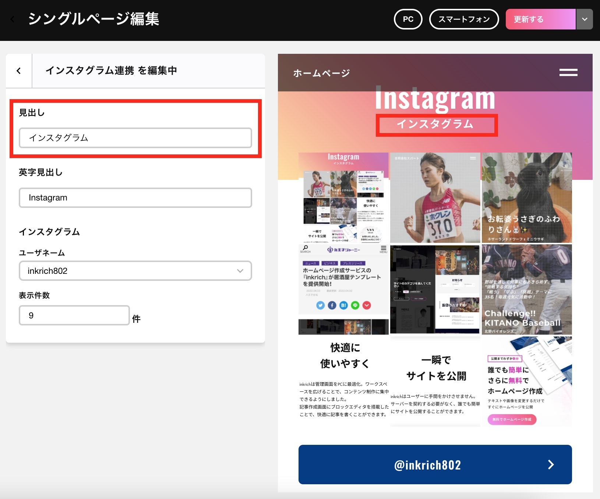This screenshot has height=499, width=600.
Task: Click the @inkrich802 link button
Action: pos(435,464)
